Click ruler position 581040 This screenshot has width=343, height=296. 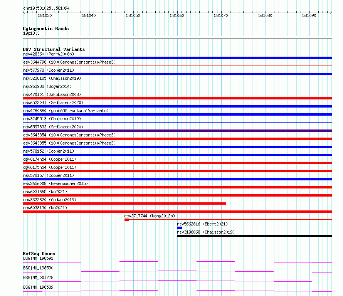(89, 15)
